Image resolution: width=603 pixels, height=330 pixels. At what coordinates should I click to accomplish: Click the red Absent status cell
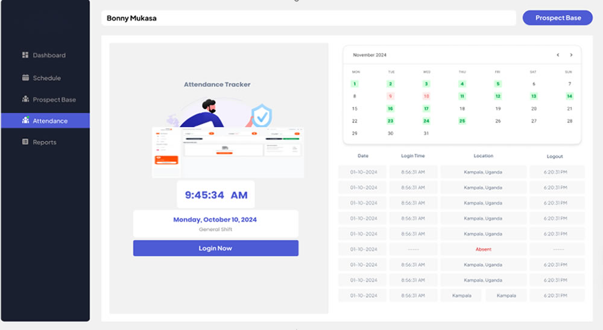pyautogui.click(x=483, y=249)
